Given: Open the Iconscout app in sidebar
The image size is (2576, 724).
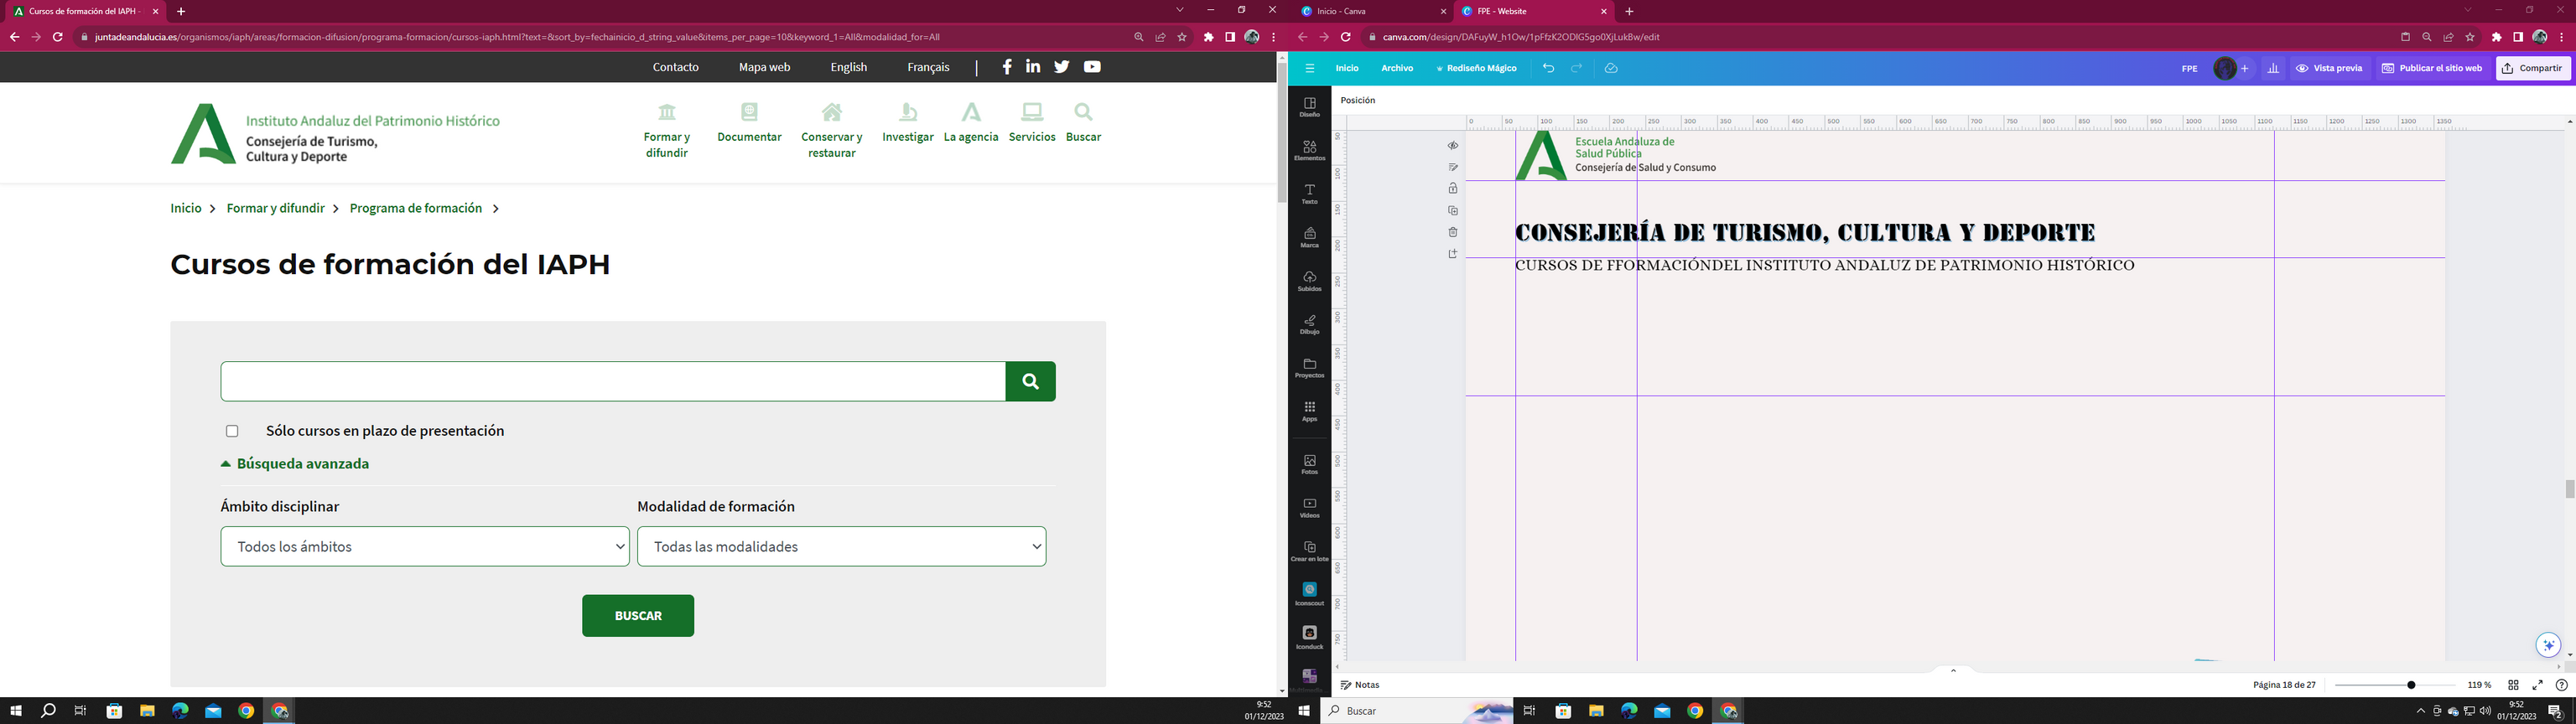Looking at the screenshot, I should pyautogui.click(x=1309, y=593).
